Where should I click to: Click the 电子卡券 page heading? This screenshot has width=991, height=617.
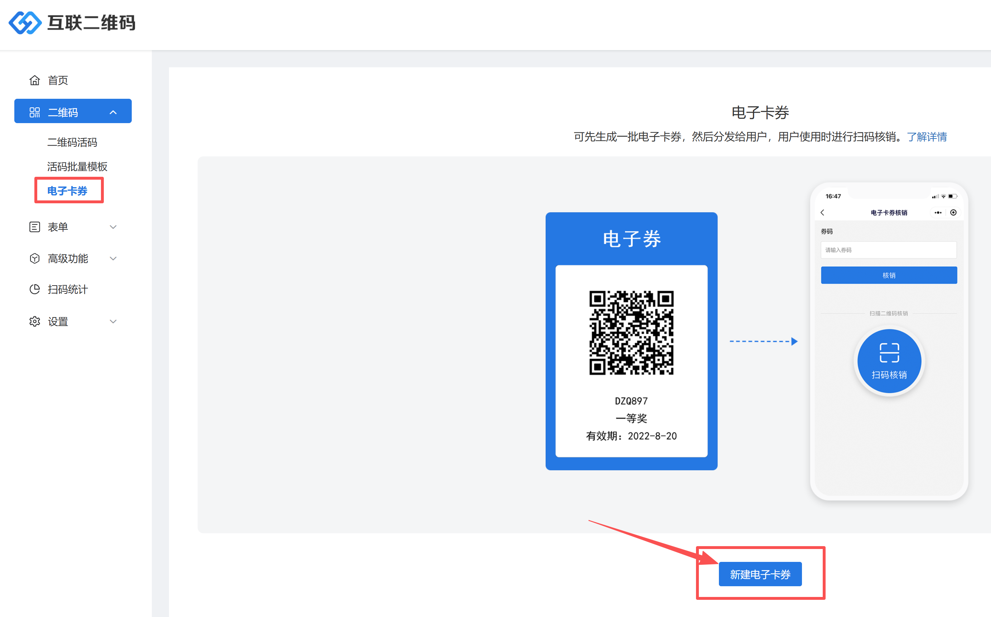760,112
